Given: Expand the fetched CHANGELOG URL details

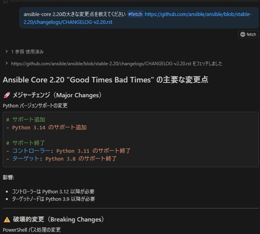Looking at the screenshot, I should coord(7,63).
